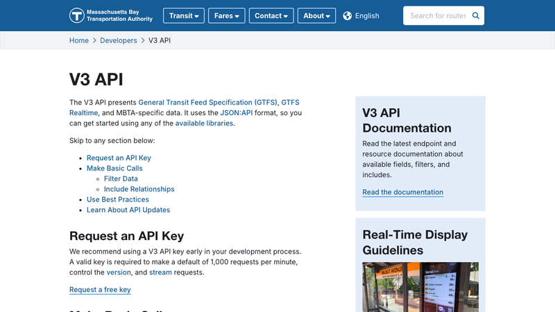Expand the About dropdown menu
The height and width of the screenshot is (312, 555).
(318, 15)
